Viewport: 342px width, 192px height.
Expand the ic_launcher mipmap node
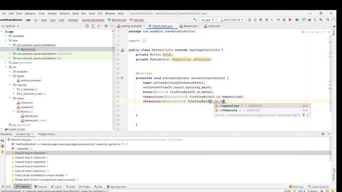point(14,89)
